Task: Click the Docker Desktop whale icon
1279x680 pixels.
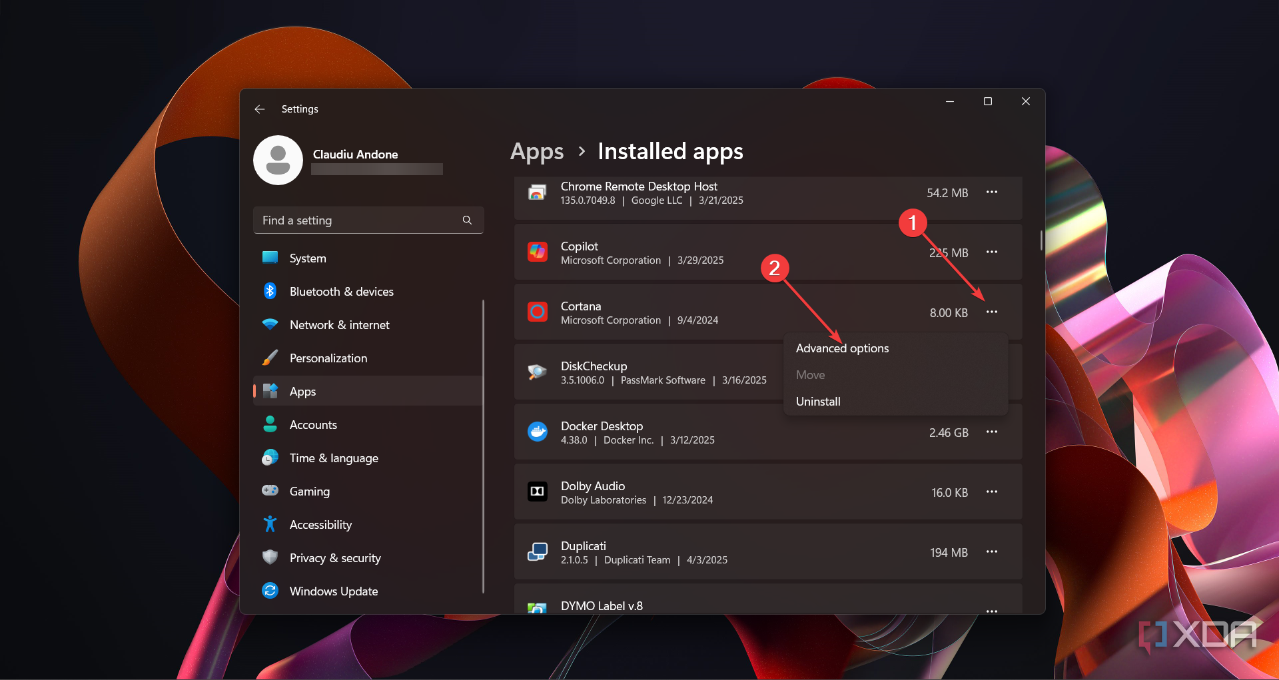Action: (538, 432)
